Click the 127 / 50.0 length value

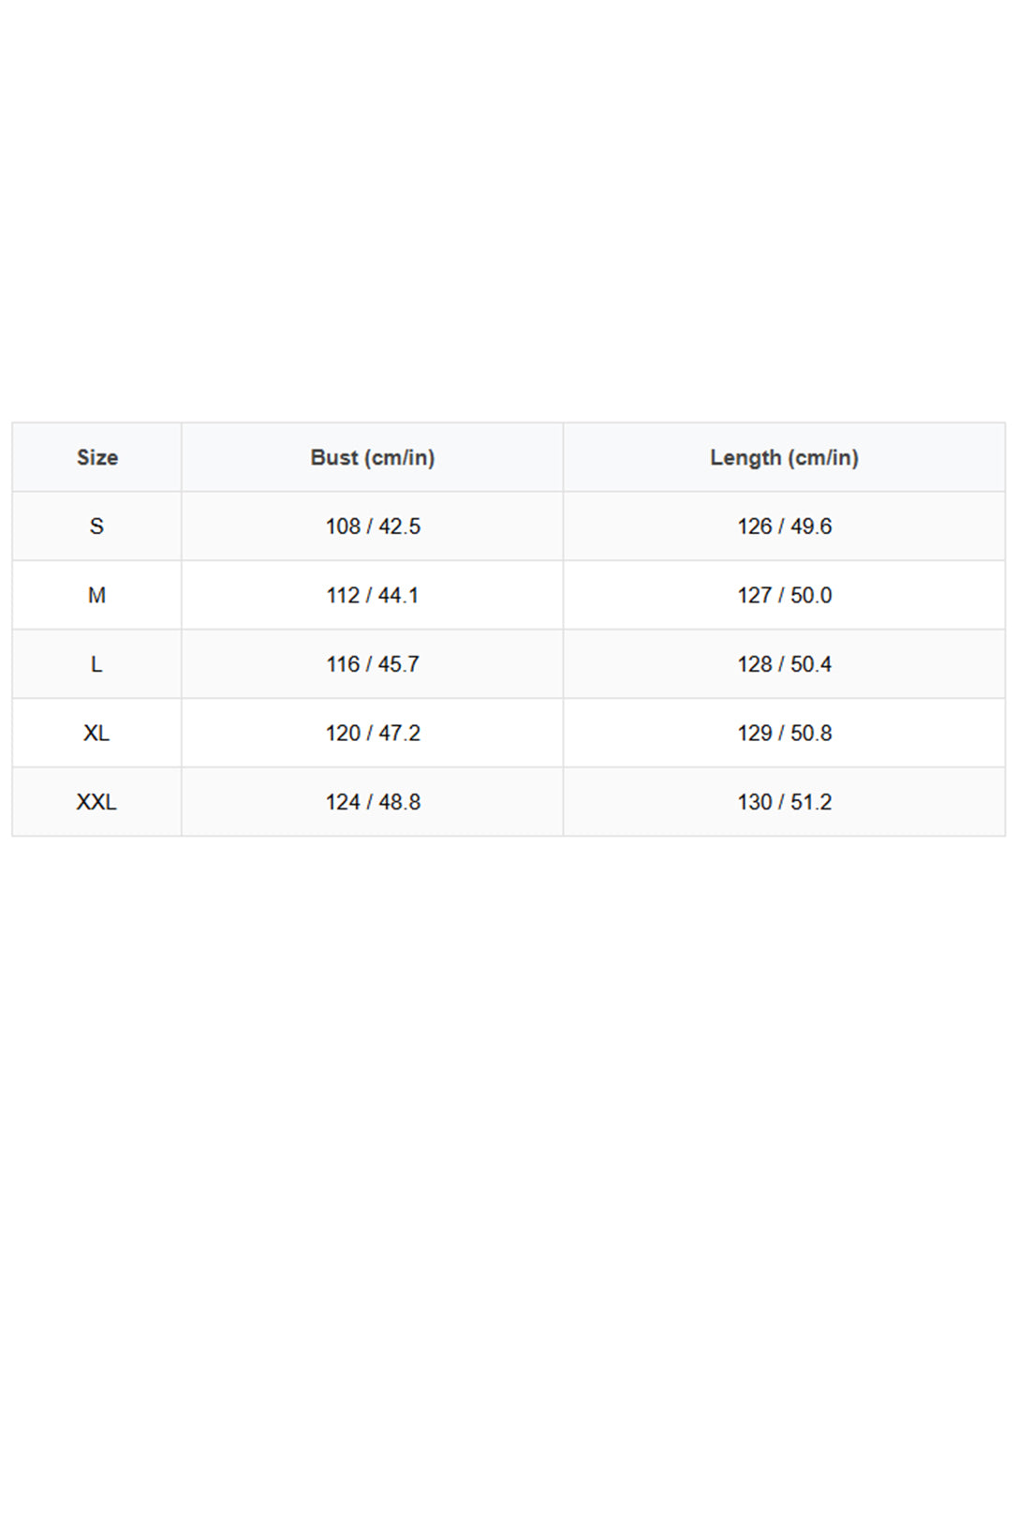(784, 595)
